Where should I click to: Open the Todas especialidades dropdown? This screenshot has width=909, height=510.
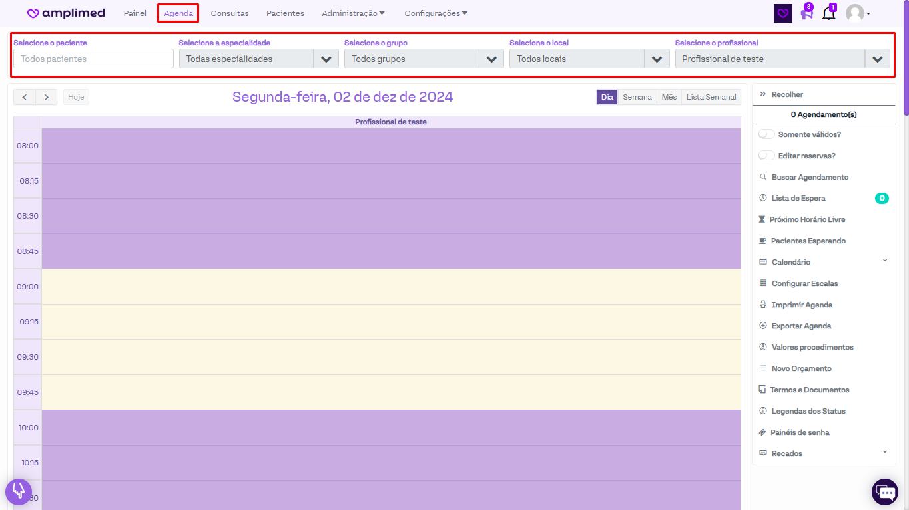pyautogui.click(x=258, y=59)
